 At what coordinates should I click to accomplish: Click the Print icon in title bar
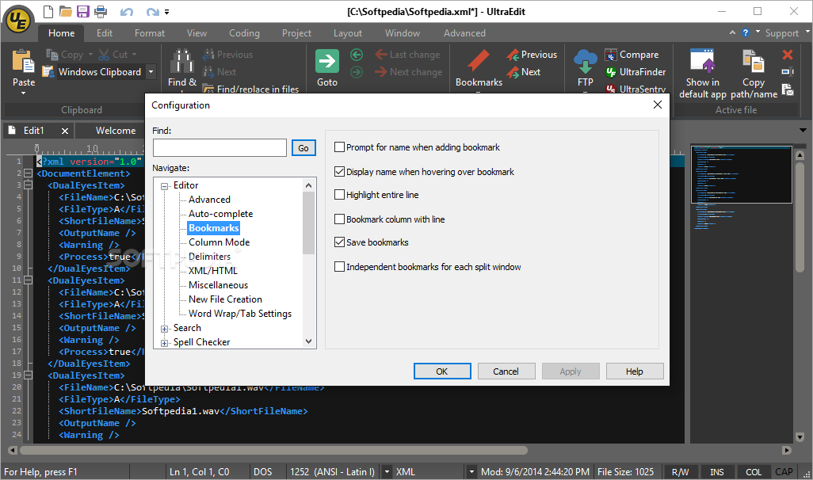click(101, 11)
